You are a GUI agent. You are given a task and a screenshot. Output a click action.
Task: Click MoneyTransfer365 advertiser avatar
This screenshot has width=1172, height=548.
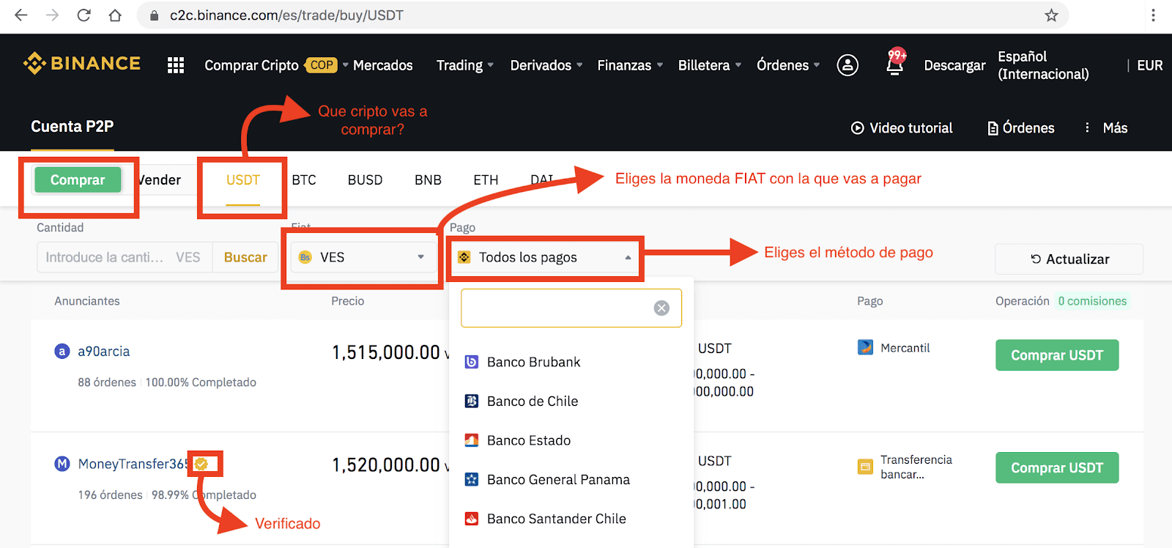(x=62, y=464)
